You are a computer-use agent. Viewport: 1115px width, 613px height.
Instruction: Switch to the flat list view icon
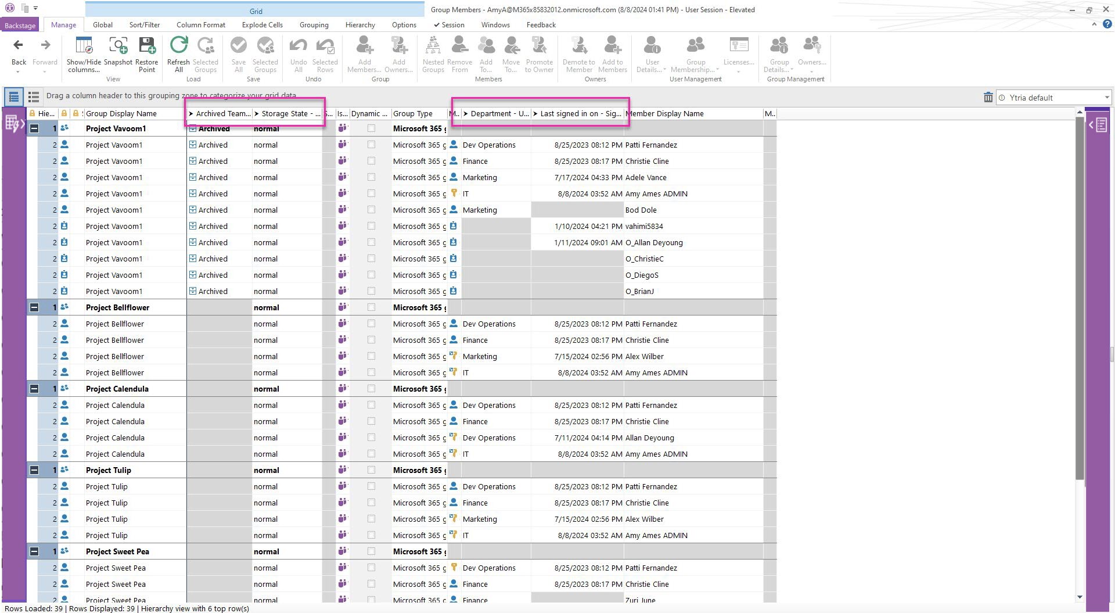[34, 97]
